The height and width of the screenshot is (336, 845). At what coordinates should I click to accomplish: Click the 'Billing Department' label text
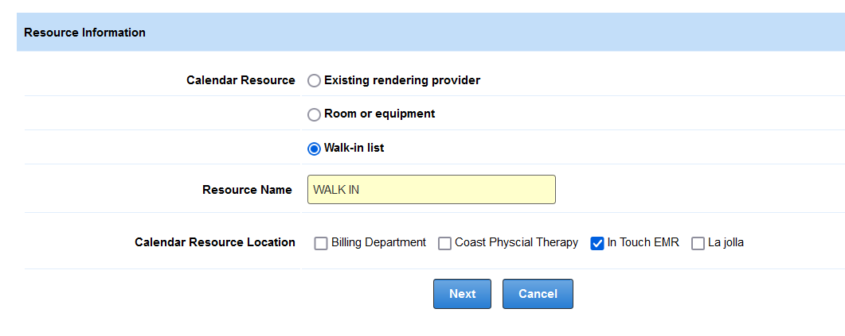tap(378, 242)
